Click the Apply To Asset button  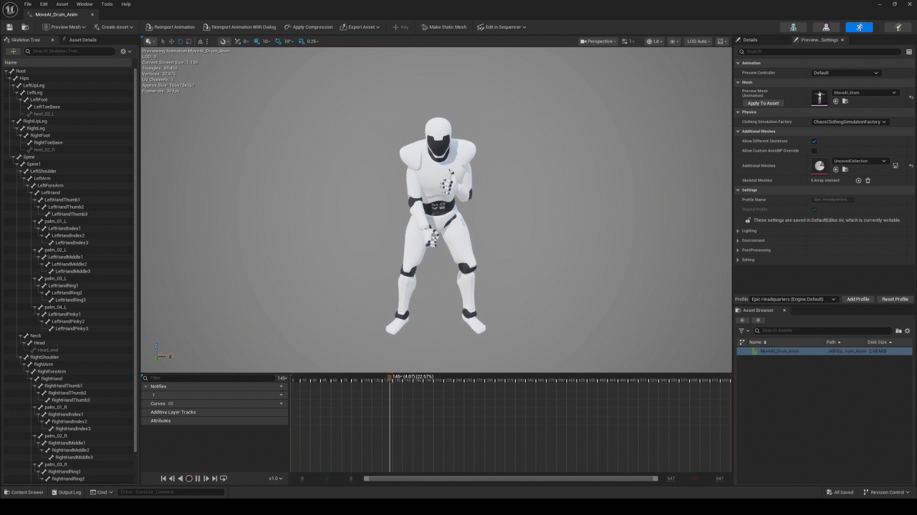(763, 103)
